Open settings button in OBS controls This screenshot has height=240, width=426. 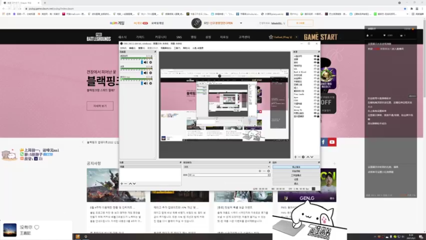click(296, 179)
